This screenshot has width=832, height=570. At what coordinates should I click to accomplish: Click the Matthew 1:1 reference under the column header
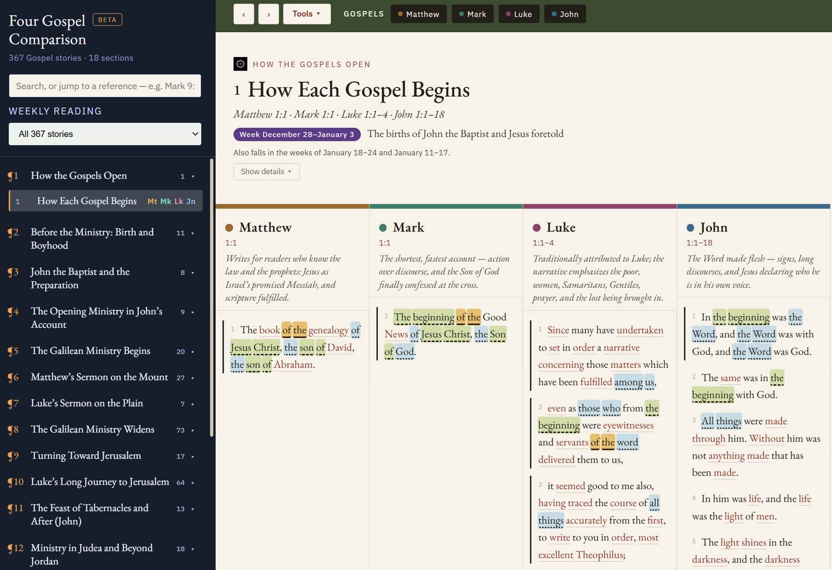pyautogui.click(x=231, y=243)
